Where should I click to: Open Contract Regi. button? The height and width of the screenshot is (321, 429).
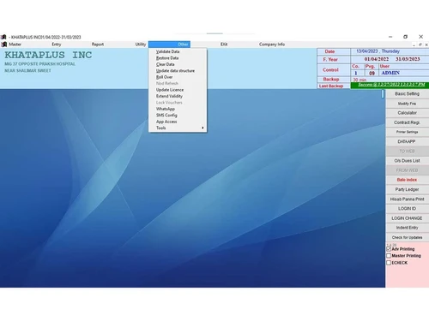[407, 122]
